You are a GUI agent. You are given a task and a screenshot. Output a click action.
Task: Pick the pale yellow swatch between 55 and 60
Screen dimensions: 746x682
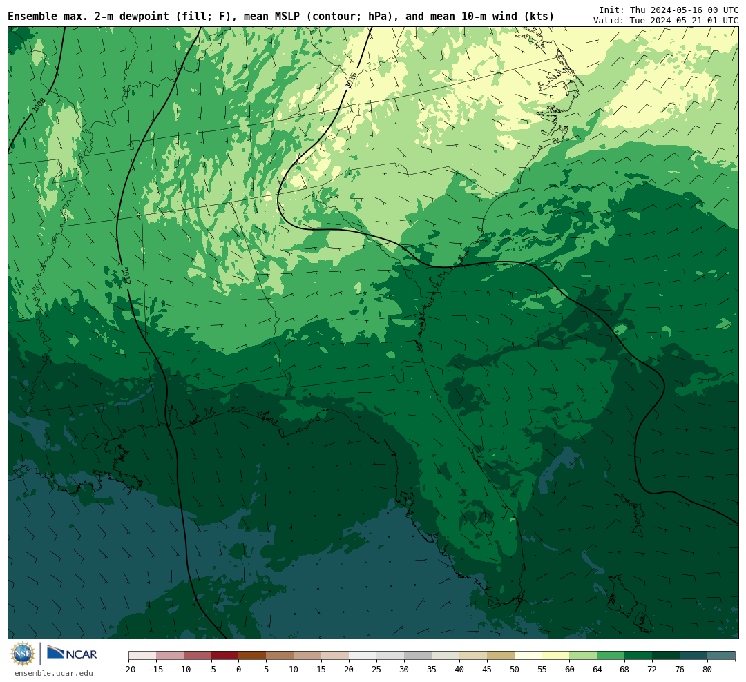(555, 656)
